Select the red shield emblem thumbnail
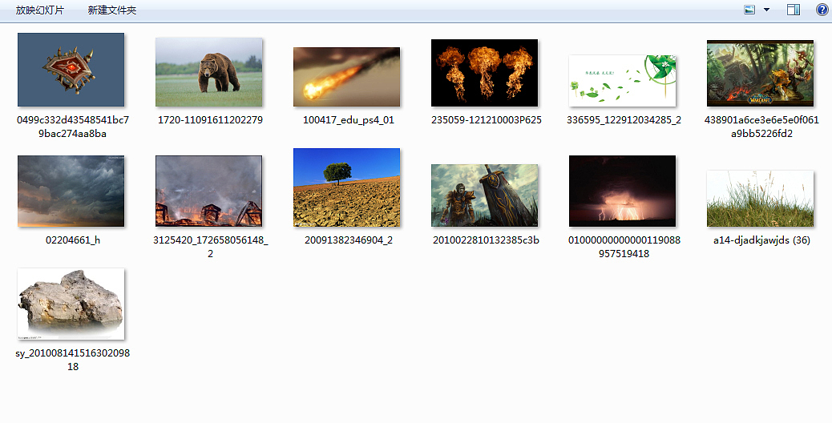The width and height of the screenshot is (832, 423). (x=71, y=70)
